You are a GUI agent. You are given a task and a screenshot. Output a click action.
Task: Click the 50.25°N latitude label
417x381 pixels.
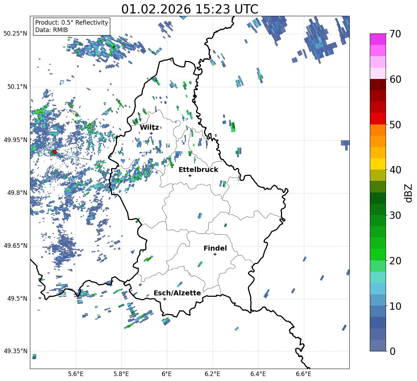[15, 34]
